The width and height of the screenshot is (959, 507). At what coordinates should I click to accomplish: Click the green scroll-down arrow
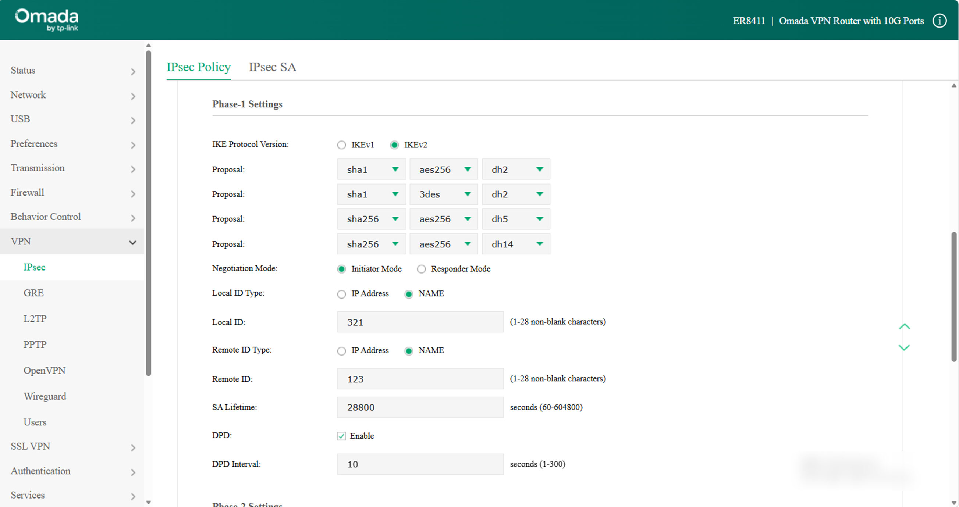(905, 348)
